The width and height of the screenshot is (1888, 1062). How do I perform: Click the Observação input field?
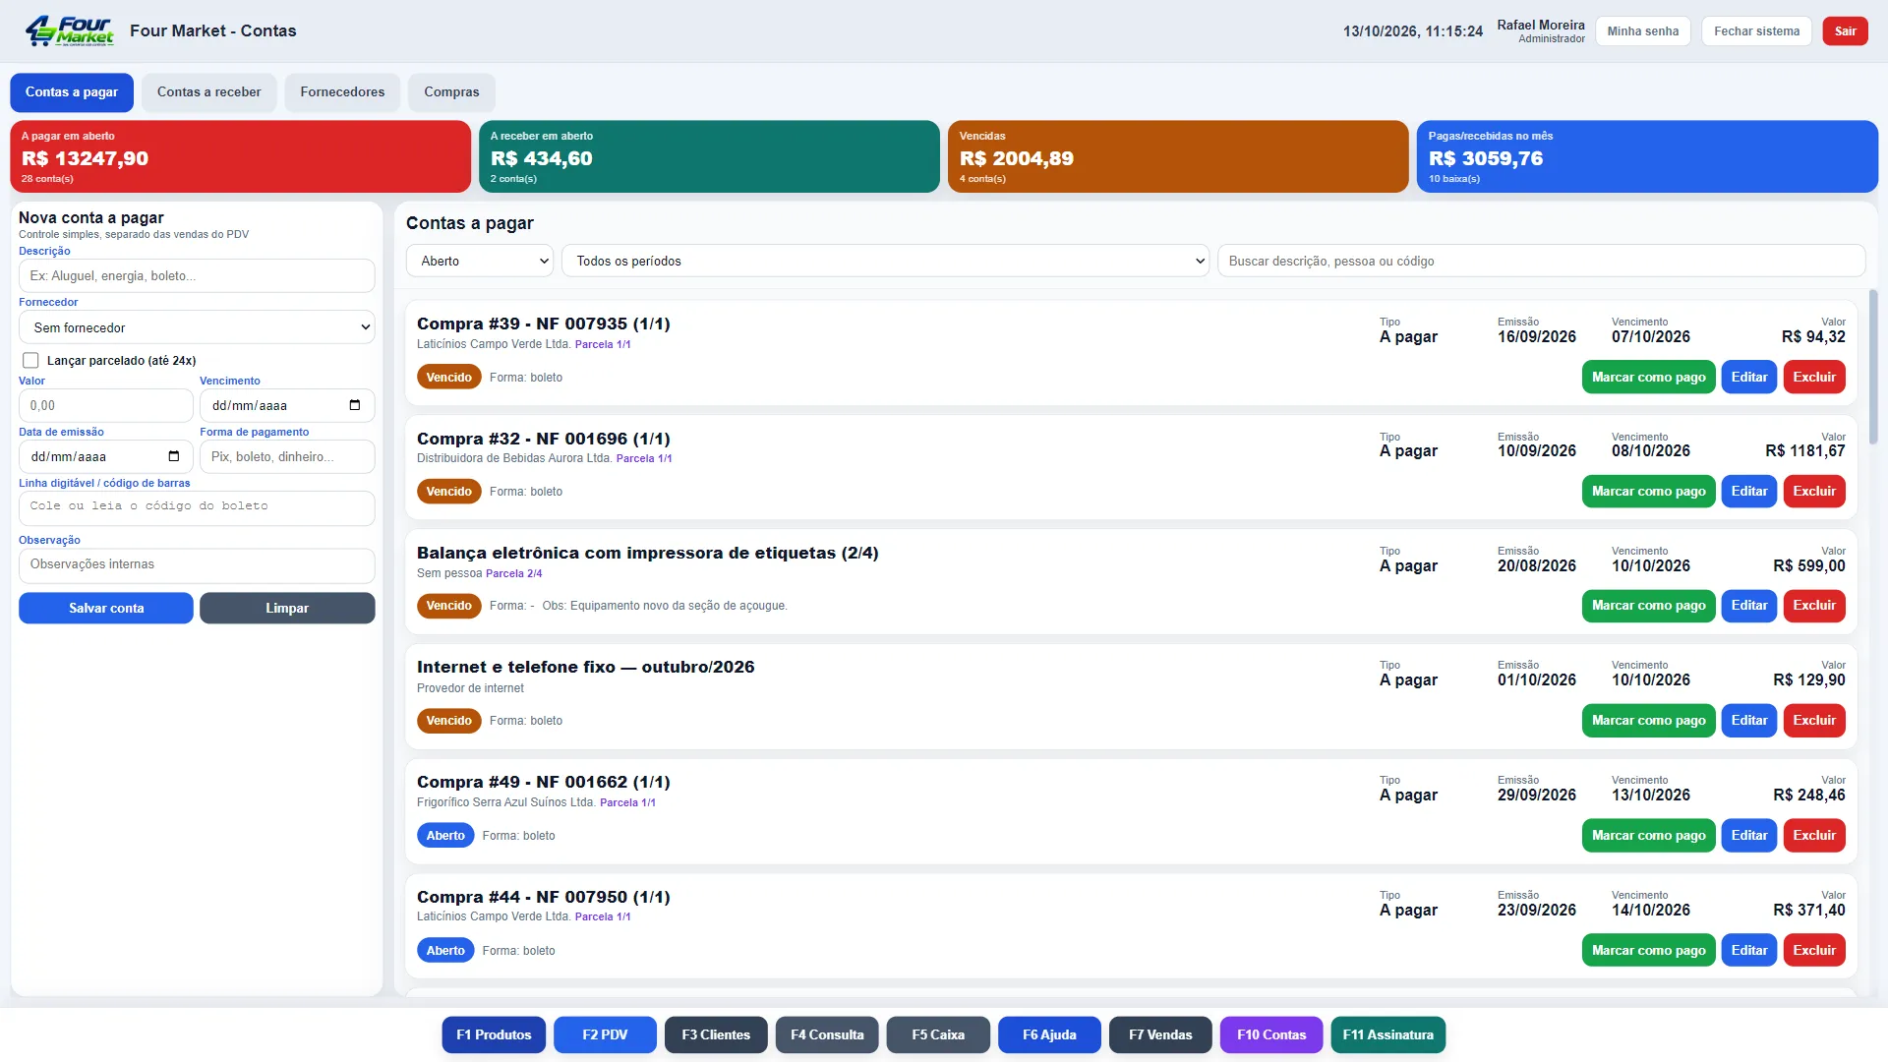197,564
